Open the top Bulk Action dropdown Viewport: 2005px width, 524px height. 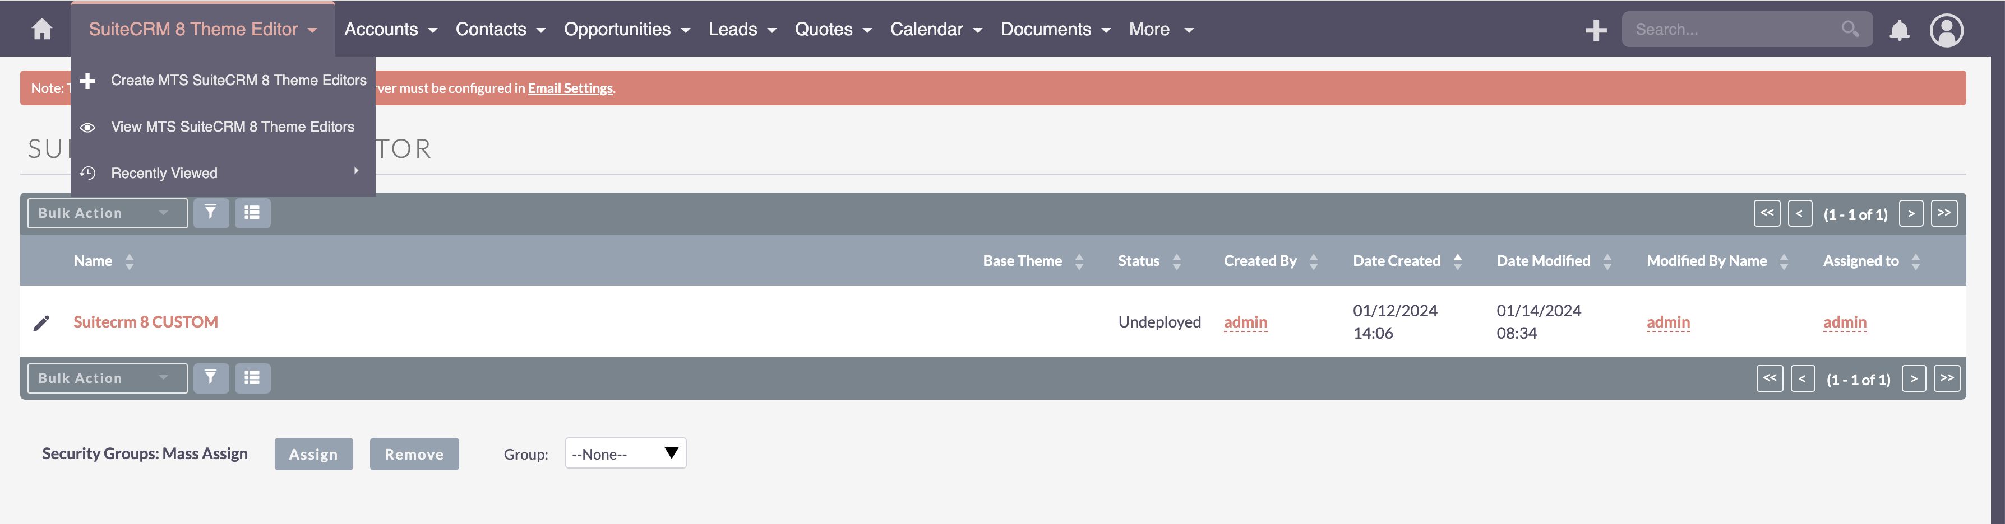tap(108, 213)
